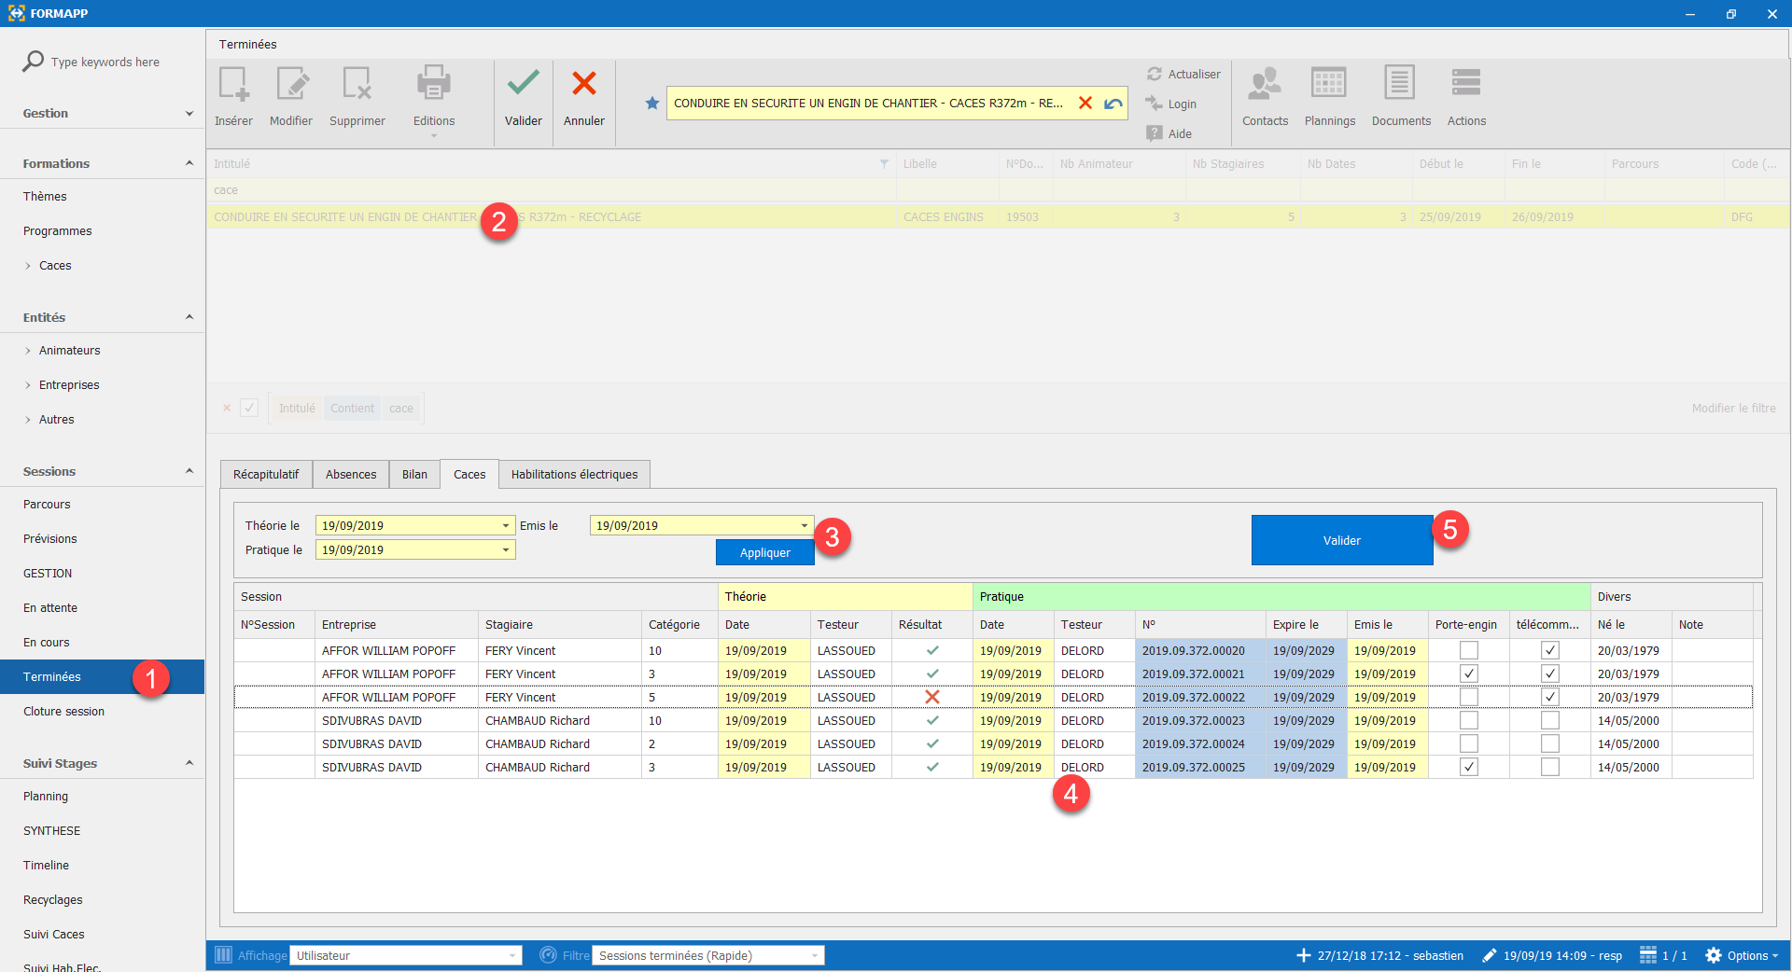
Task: Click the filter funnel icon in Intitulé column
Action: [x=884, y=164]
